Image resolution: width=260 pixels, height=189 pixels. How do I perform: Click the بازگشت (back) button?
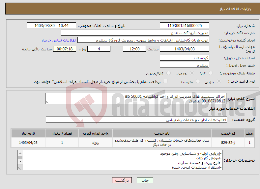click(x=122, y=180)
